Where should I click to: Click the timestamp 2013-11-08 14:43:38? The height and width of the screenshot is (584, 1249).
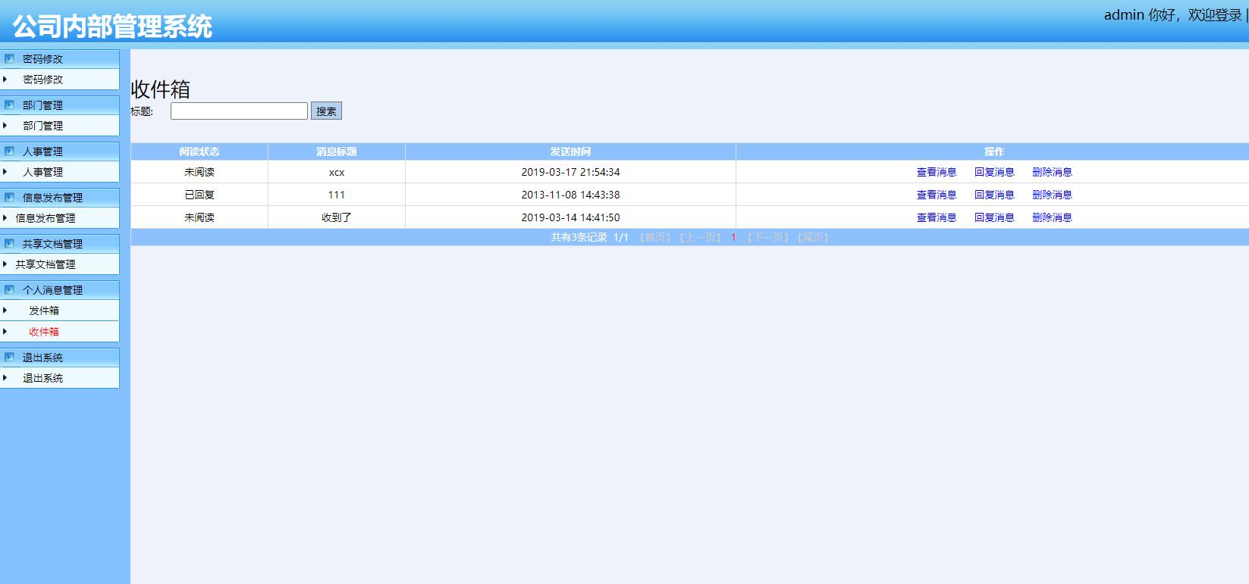[x=570, y=195]
